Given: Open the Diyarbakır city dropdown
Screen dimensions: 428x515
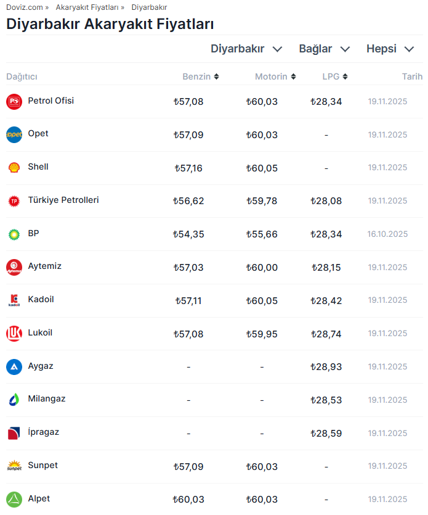Looking at the screenshot, I should (x=246, y=49).
